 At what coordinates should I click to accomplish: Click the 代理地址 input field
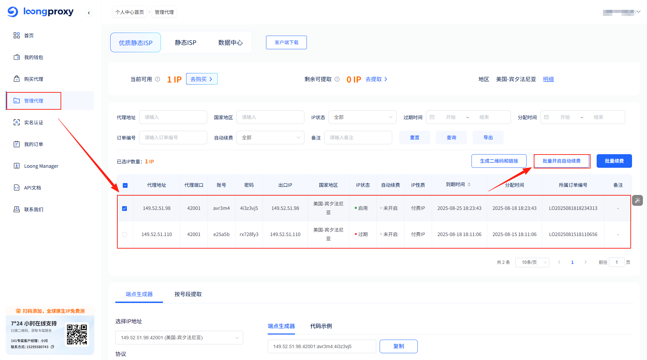[x=173, y=117]
